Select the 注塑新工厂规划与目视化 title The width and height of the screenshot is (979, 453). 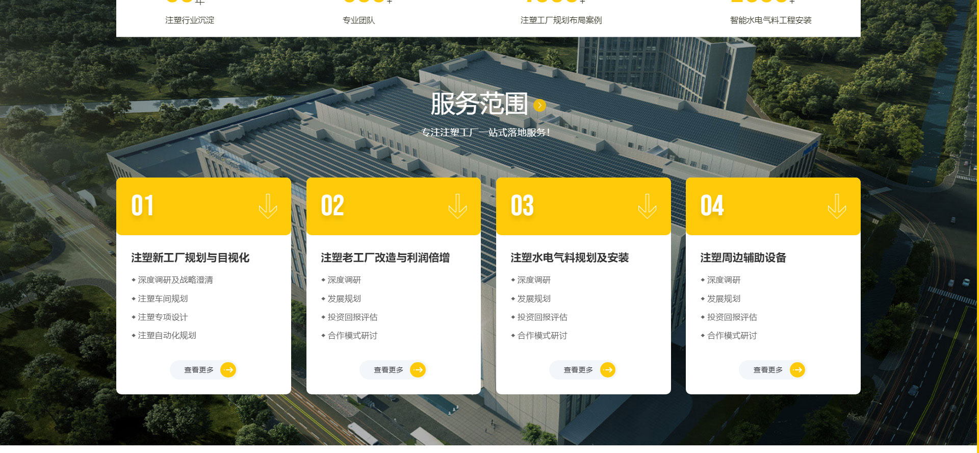point(190,258)
